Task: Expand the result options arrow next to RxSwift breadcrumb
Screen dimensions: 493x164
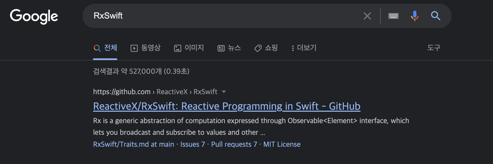Action: (x=224, y=92)
